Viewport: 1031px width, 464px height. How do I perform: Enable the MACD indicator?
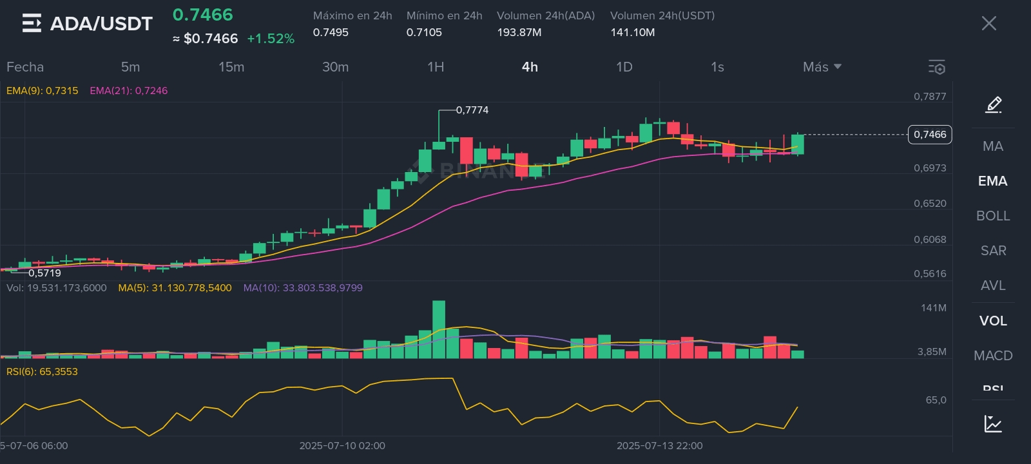tap(992, 356)
